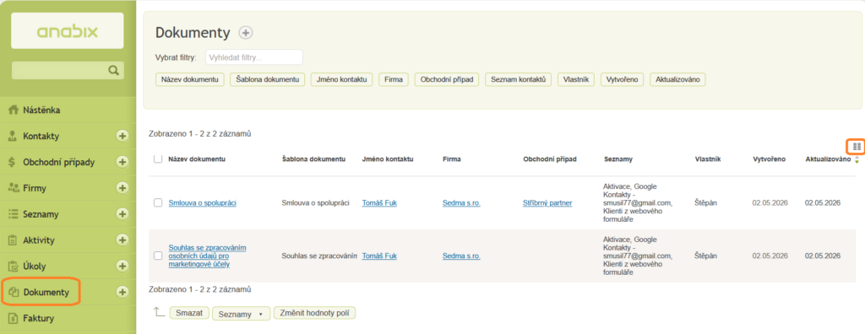Focus the sidebar search field
The width and height of the screenshot is (865, 334).
point(68,70)
